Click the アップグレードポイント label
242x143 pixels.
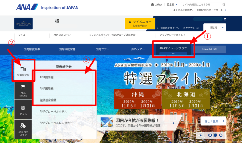click(173, 35)
